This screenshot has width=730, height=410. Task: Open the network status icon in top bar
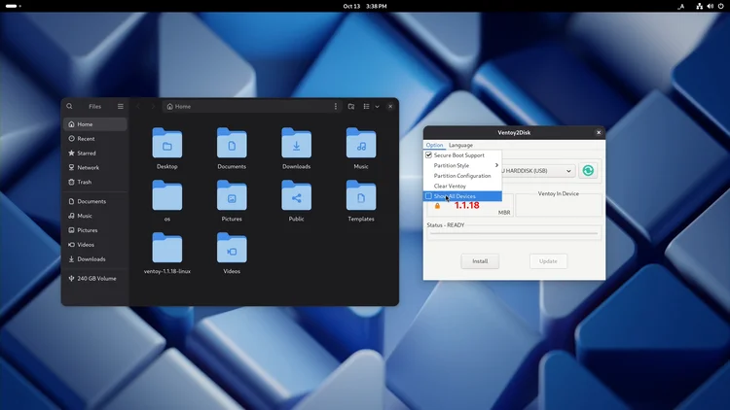[x=699, y=6]
